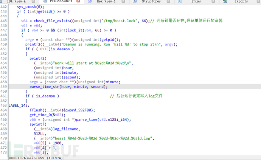
Task: Click qword_592F80 reference
Action: click(78, 110)
